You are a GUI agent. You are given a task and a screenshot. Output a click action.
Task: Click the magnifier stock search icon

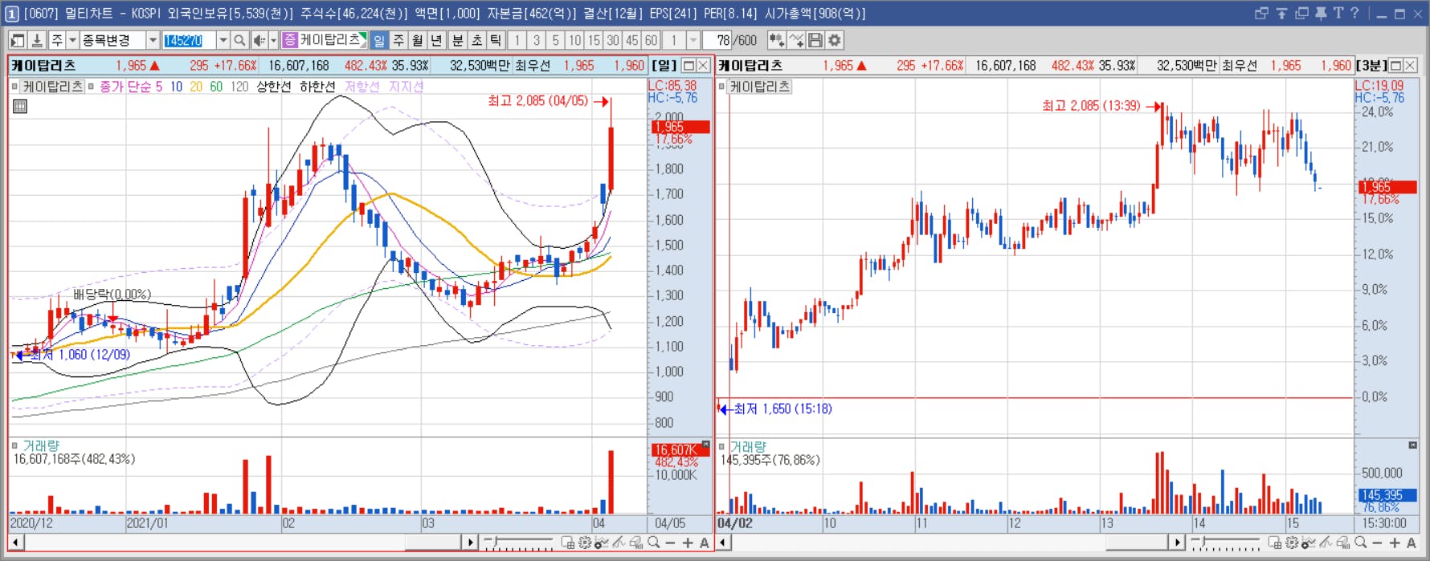tap(239, 40)
